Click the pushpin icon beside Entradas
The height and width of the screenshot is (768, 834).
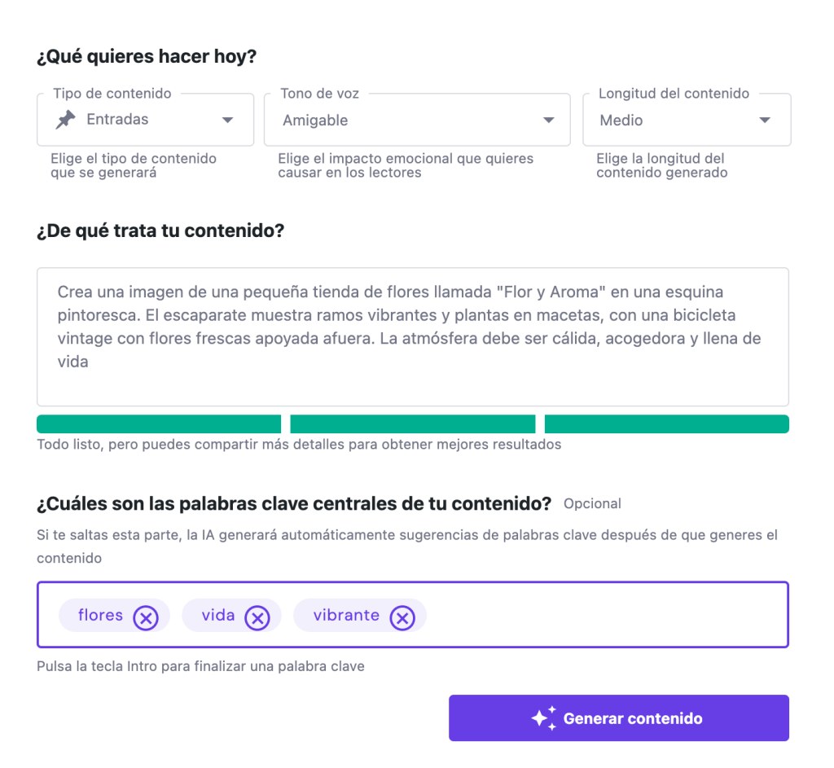pyautogui.click(x=65, y=120)
